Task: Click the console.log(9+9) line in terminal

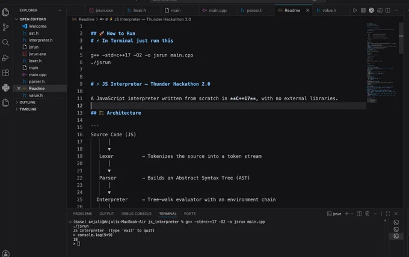Action: click(x=93, y=235)
